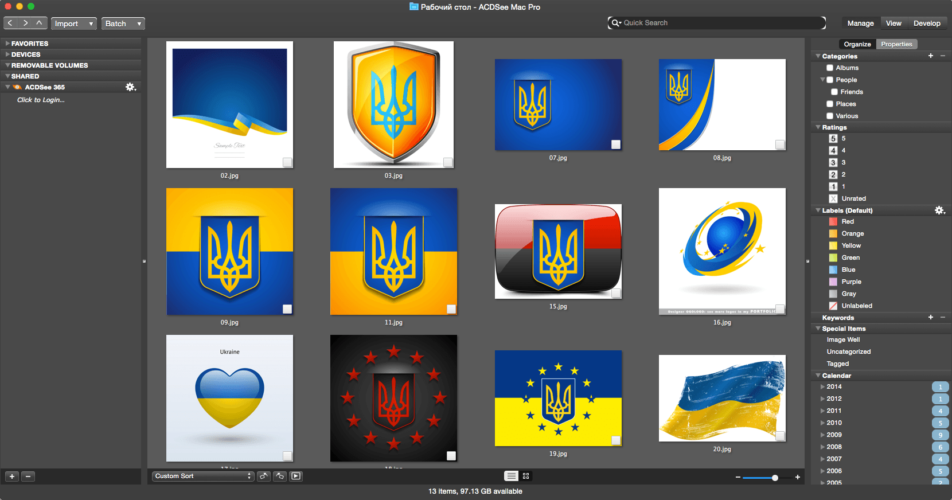Add a new keyword with the plus icon
Image resolution: width=952 pixels, height=500 pixels.
[x=931, y=317]
